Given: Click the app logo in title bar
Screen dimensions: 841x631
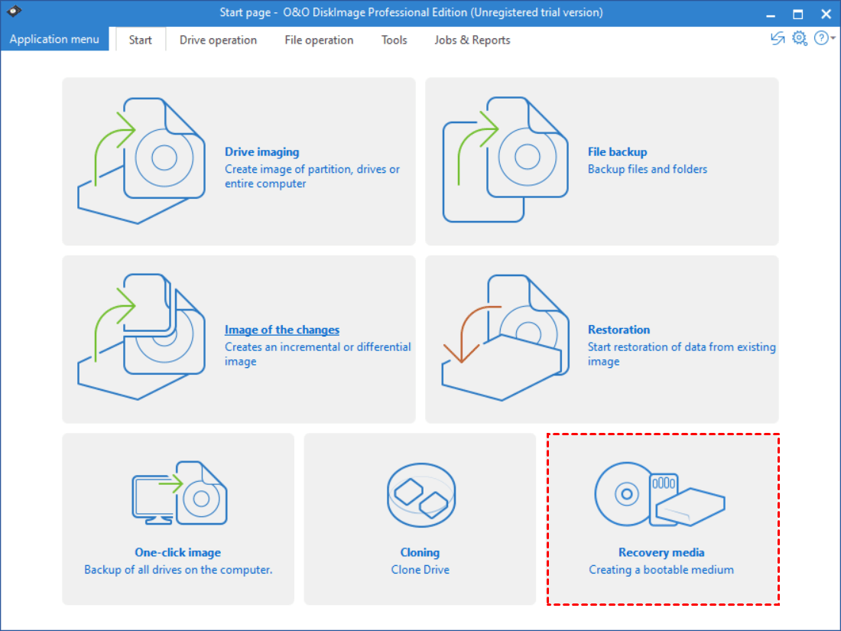Looking at the screenshot, I should point(14,11).
